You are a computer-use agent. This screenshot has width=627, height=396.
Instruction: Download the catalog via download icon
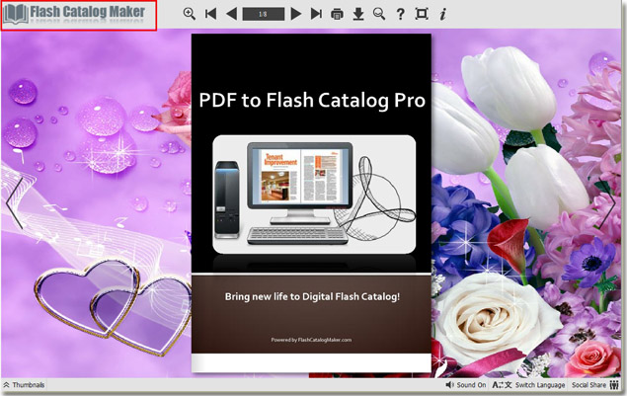(358, 14)
